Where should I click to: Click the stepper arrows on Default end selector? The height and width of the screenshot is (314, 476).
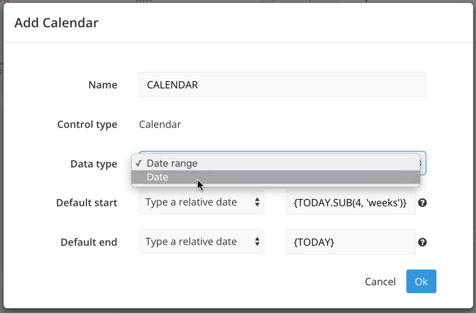(x=258, y=242)
